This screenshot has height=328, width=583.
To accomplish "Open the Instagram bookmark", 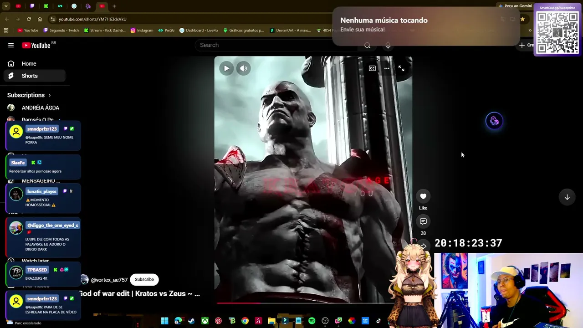I will pos(142,31).
